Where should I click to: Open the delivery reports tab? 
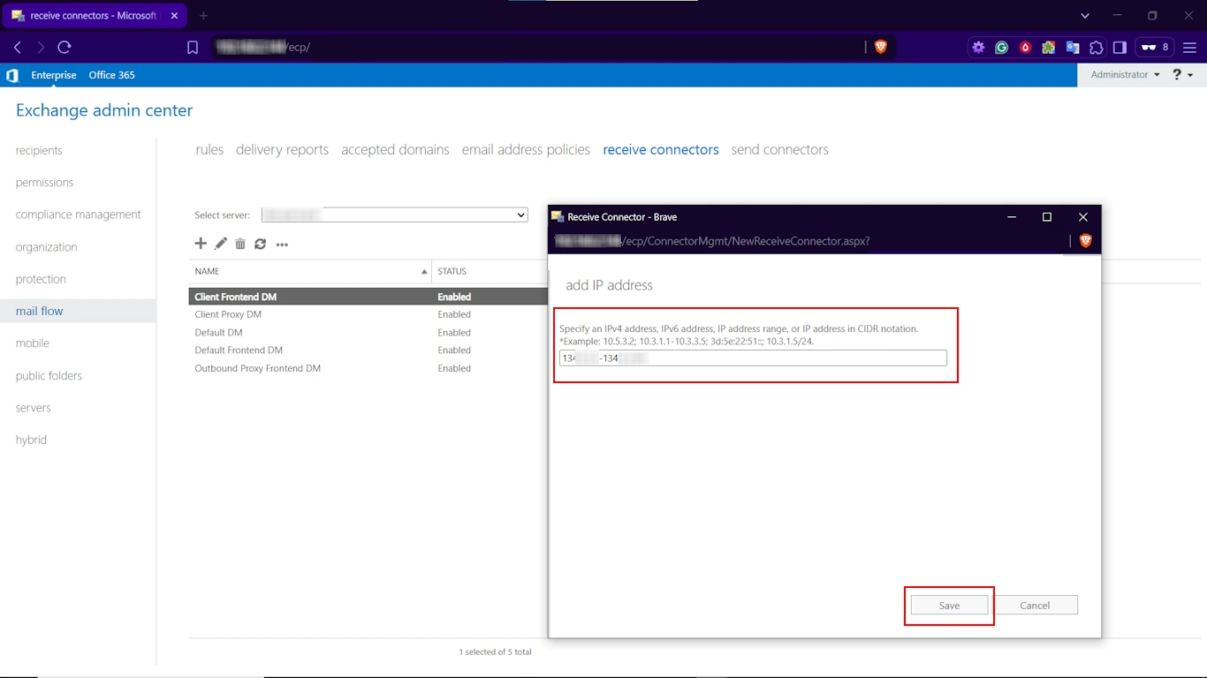click(282, 150)
